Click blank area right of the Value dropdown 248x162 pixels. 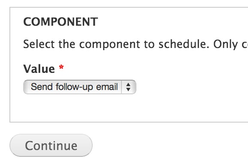[190, 87]
